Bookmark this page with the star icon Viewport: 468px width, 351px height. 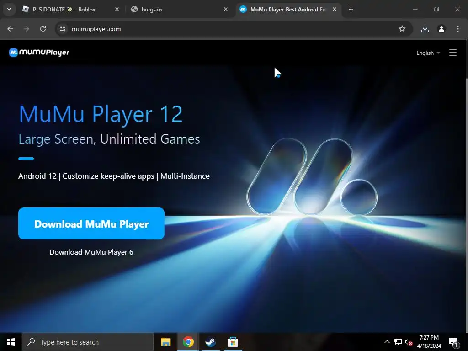(x=402, y=29)
